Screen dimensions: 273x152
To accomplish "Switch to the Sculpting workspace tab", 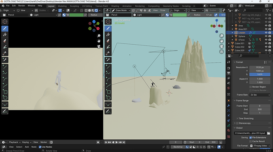I will point(74,6).
